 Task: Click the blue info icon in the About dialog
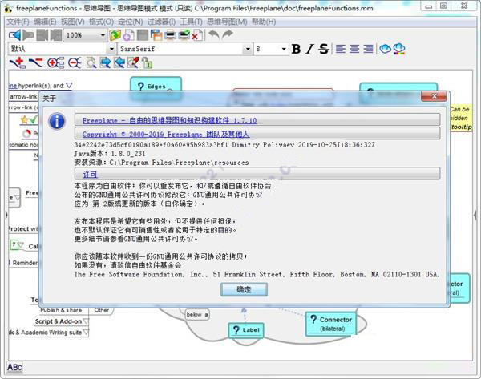57,121
